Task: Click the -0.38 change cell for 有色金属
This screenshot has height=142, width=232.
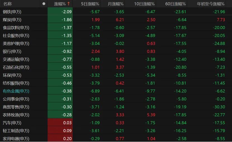Action: (x=60, y=91)
